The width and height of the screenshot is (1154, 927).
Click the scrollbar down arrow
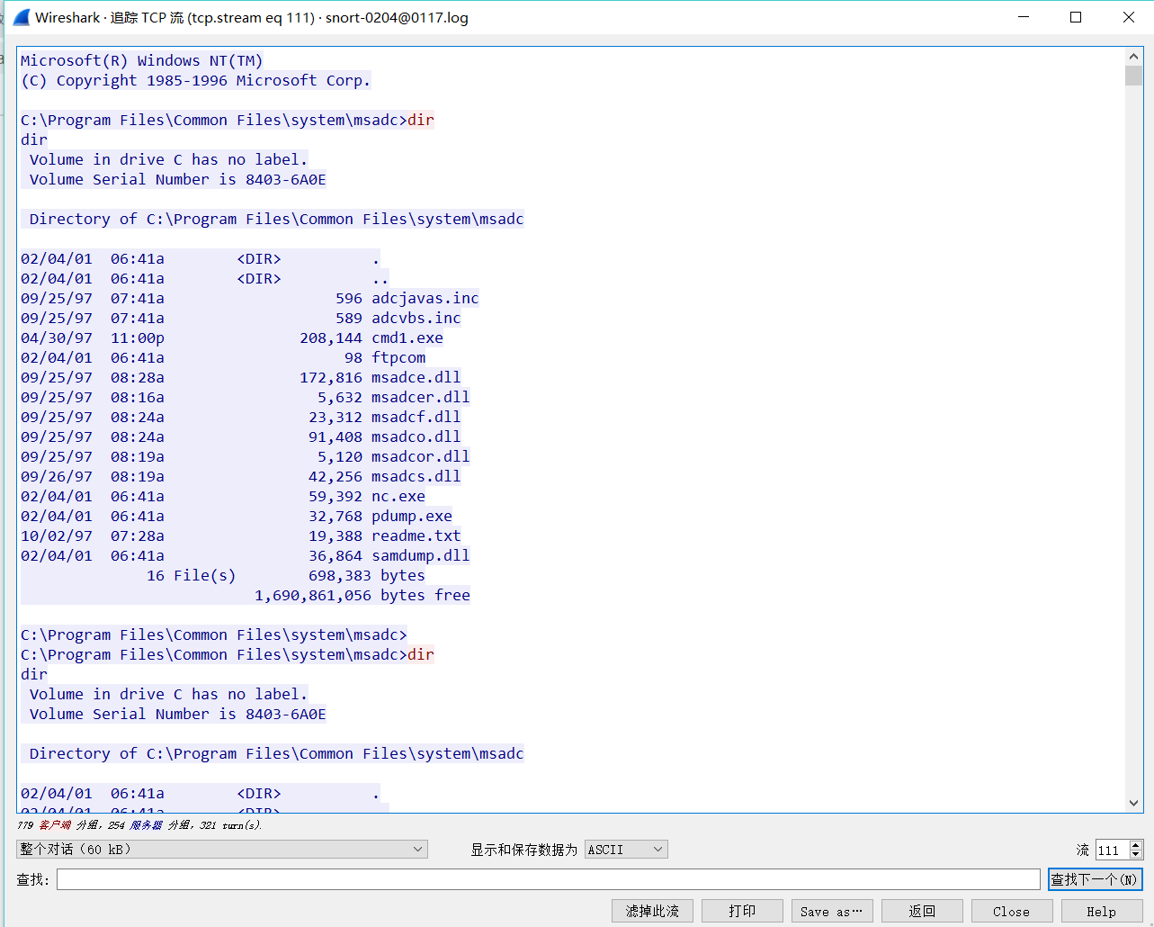click(1133, 804)
